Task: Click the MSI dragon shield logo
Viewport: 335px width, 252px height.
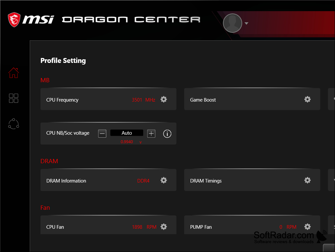Action: [x=14, y=20]
